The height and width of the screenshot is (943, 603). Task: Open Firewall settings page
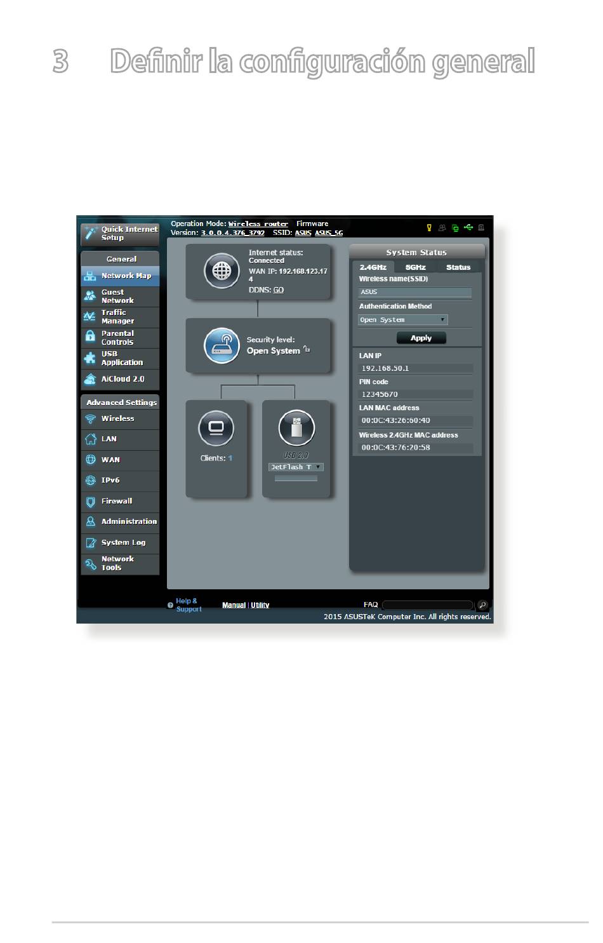[x=120, y=502]
